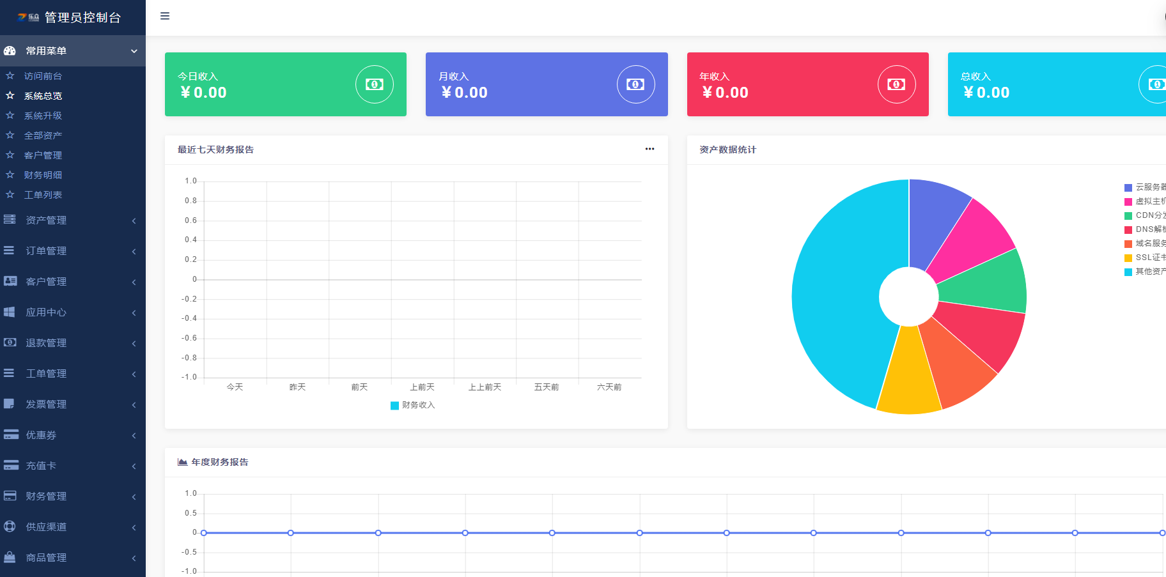Viewport: 1166px width, 577px height.
Task: Click the money icon on 月收入 card
Action: coord(635,84)
